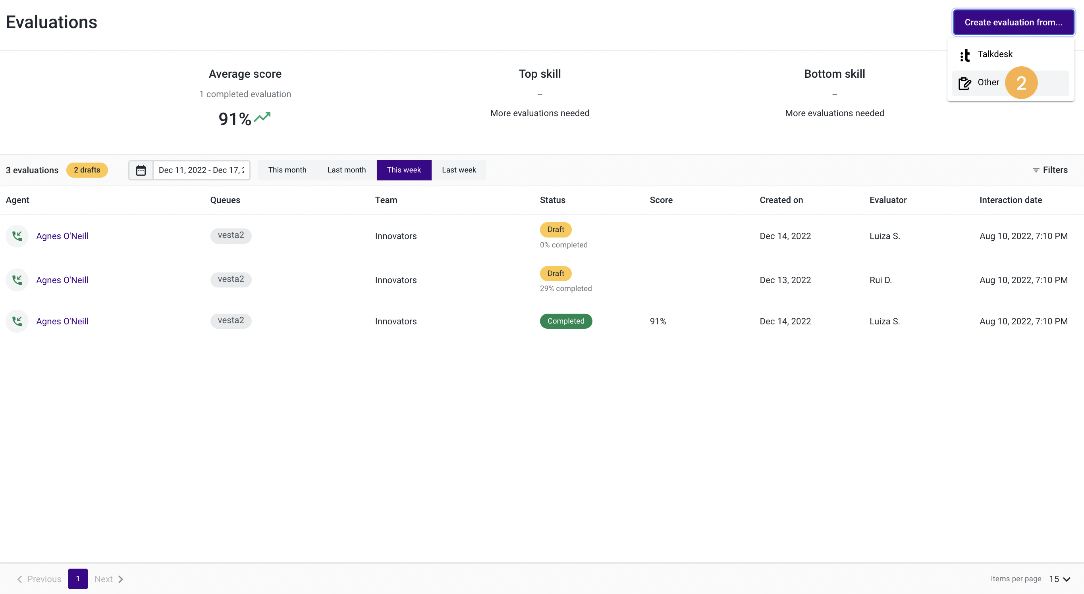Click the 2 drafts badge
The height and width of the screenshot is (594, 1084).
87,170
